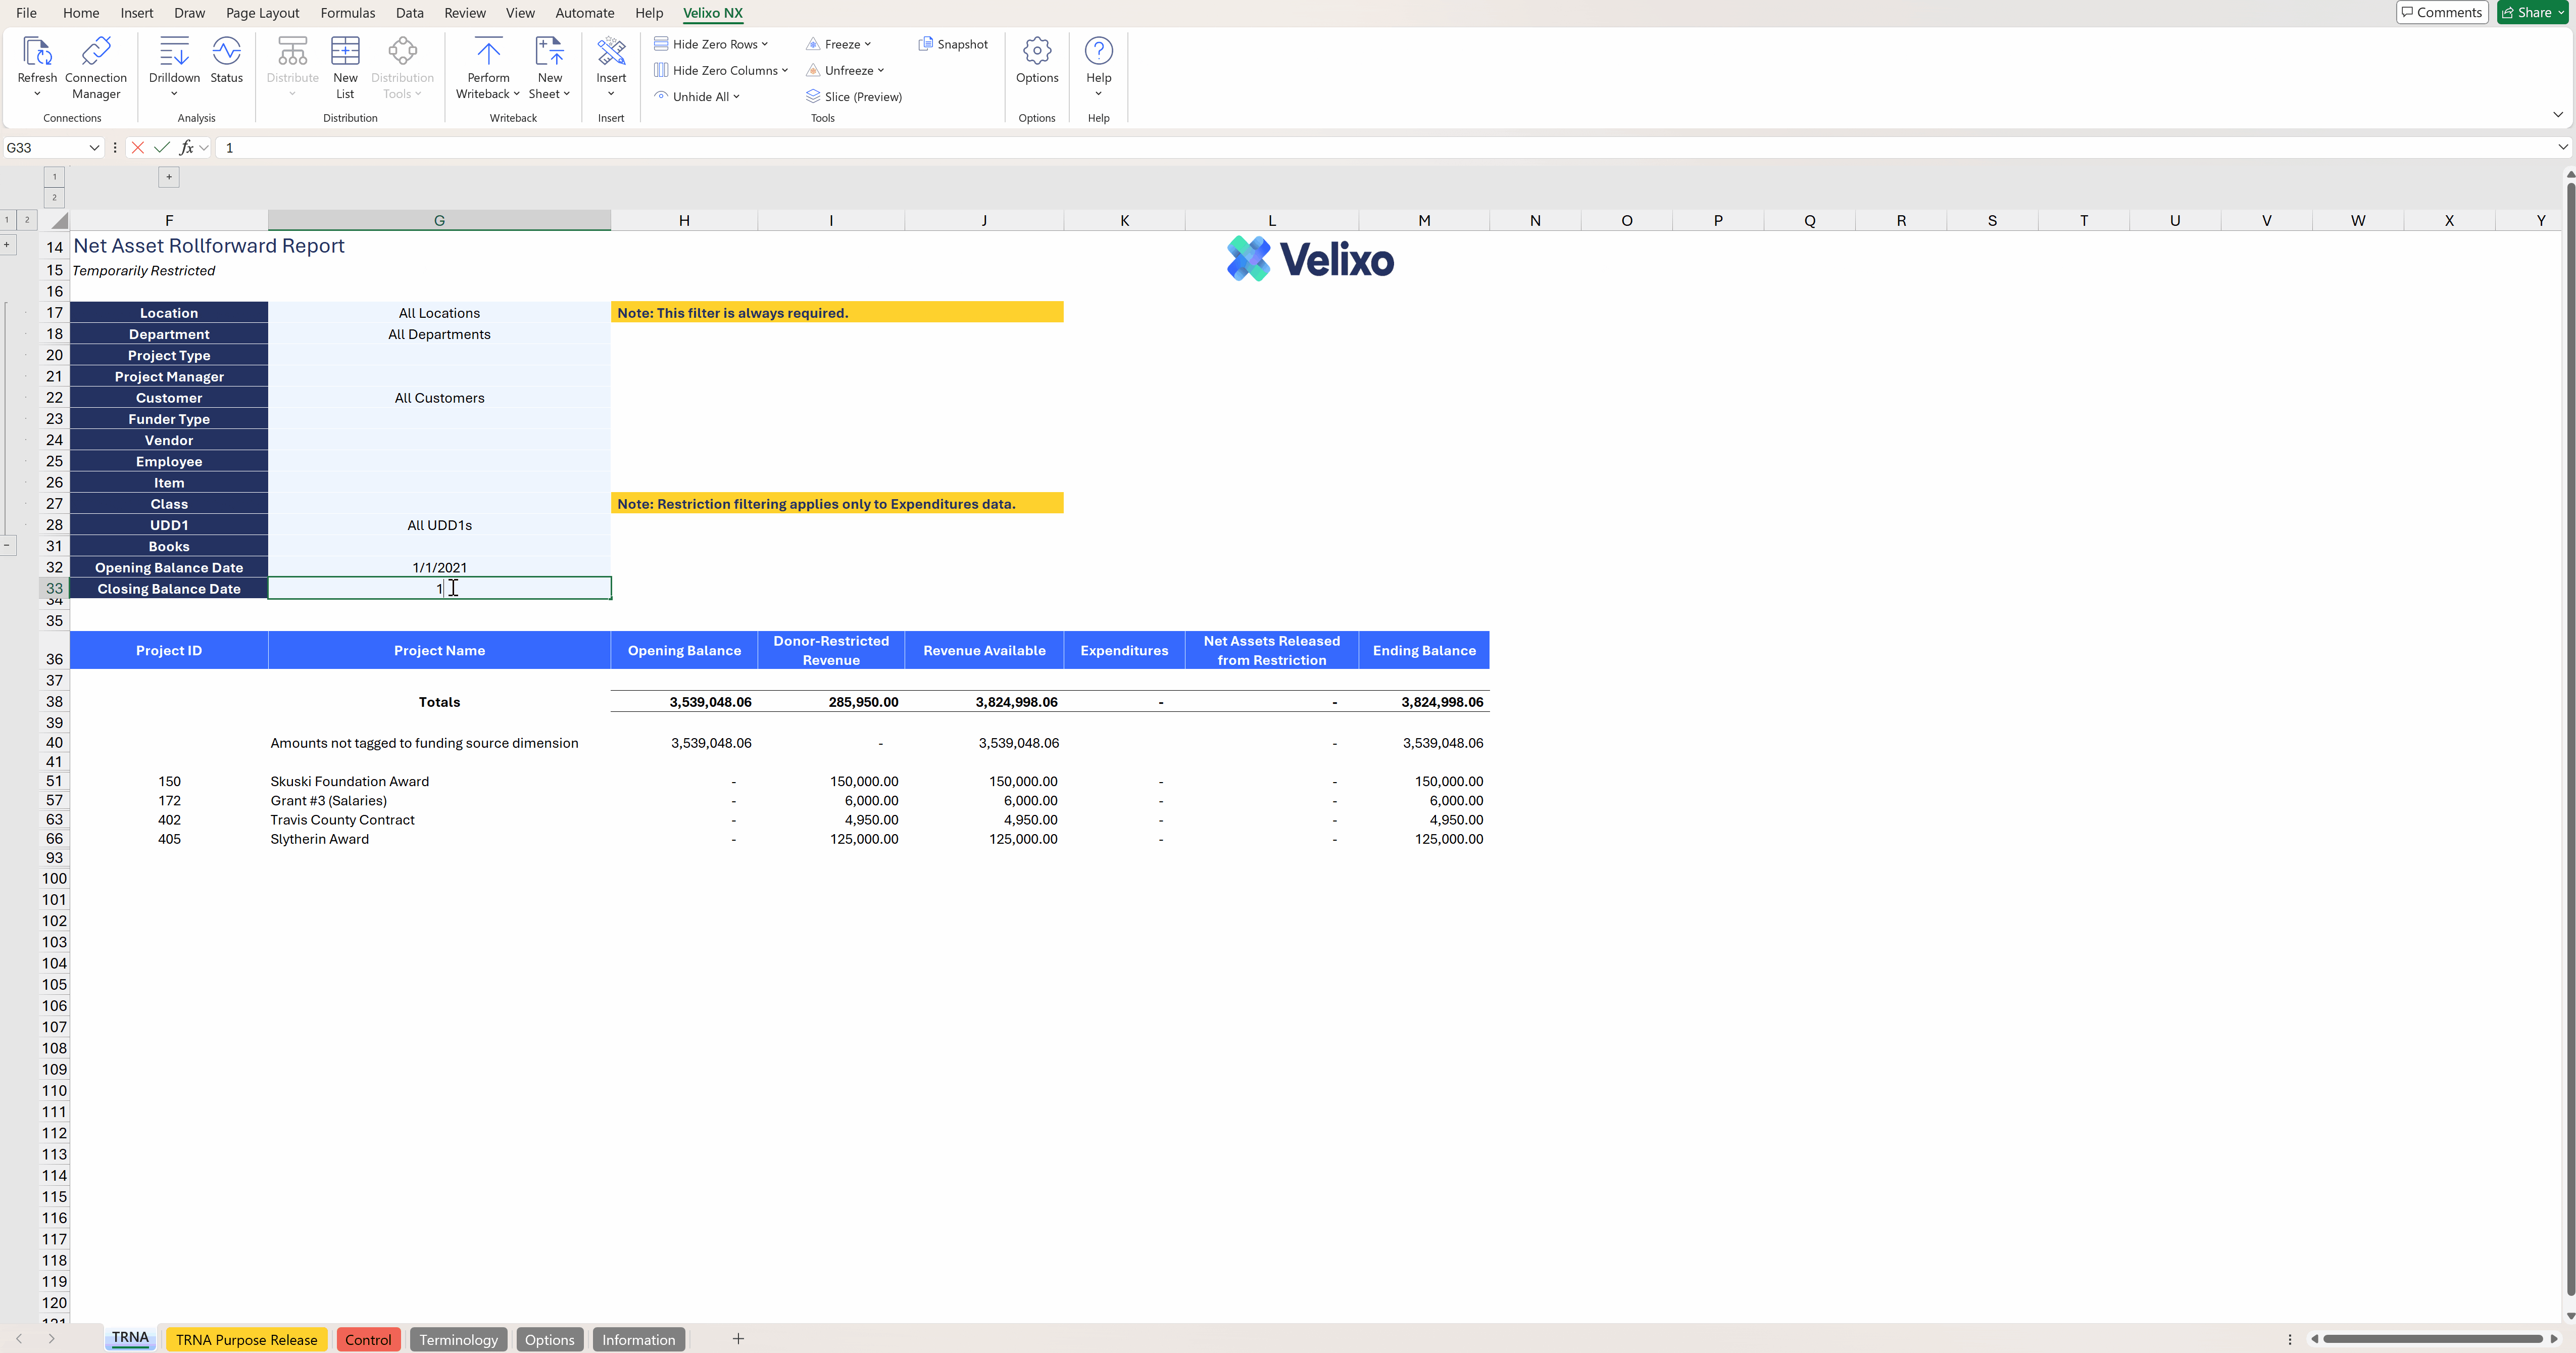The height and width of the screenshot is (1353, 2576).
Task: Cancel the cell entry with X
Action: coord(138,147)
